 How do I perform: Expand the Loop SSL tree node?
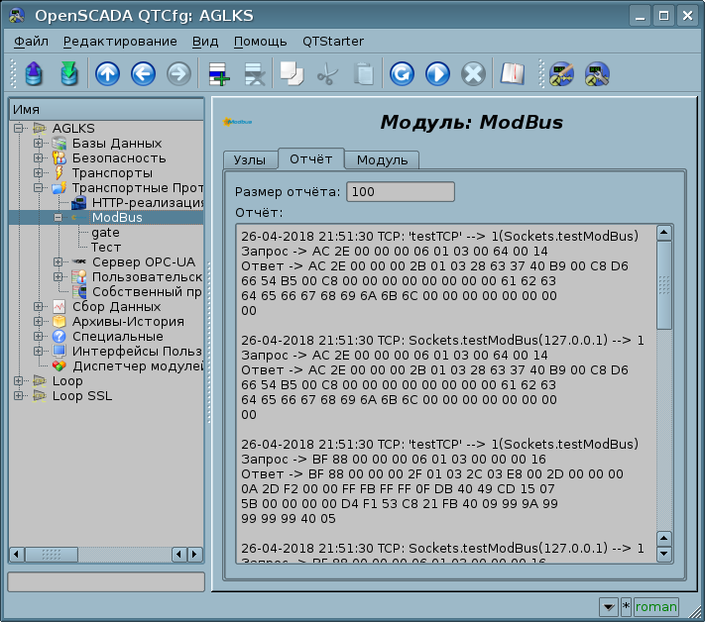coord(19,396)
